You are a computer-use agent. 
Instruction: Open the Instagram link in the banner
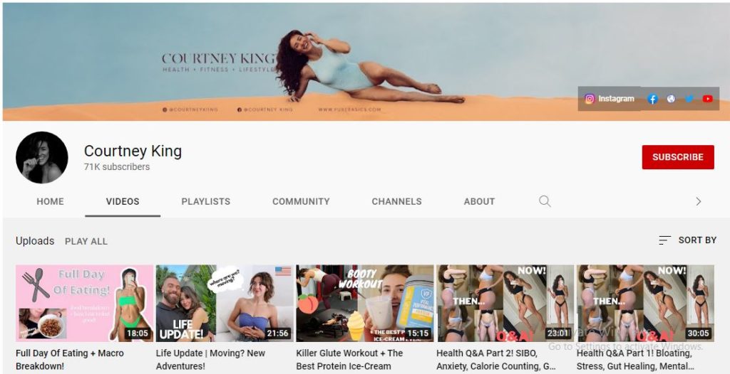609,99
